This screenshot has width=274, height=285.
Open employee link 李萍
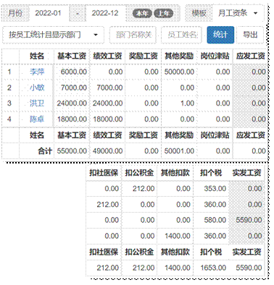37,72
